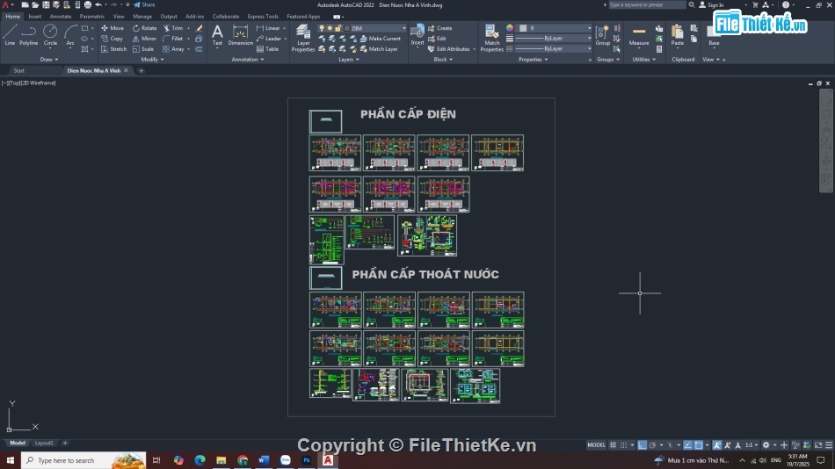Click the Make Current layer button
Viewport: 835px width, 469px height.
380,39
